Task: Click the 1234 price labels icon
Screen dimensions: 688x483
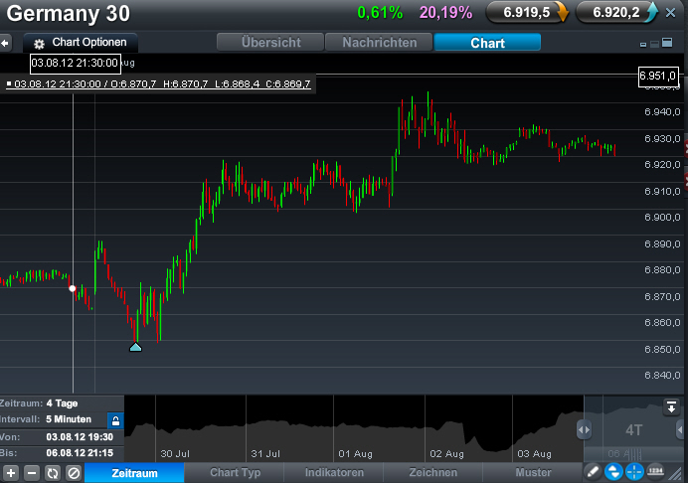Action: 655,471
